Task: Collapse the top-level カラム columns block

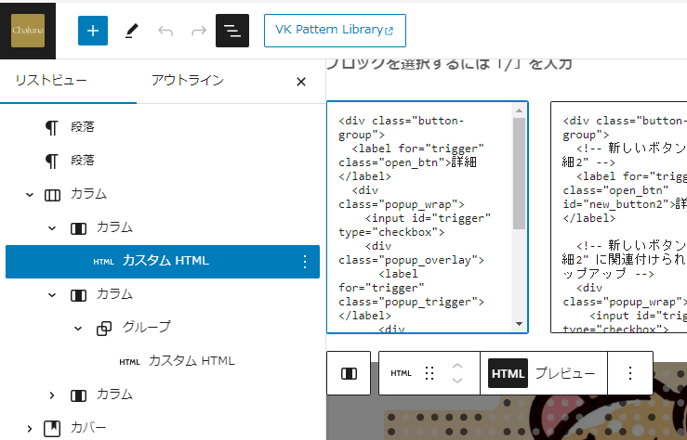Action: [30, 195]
